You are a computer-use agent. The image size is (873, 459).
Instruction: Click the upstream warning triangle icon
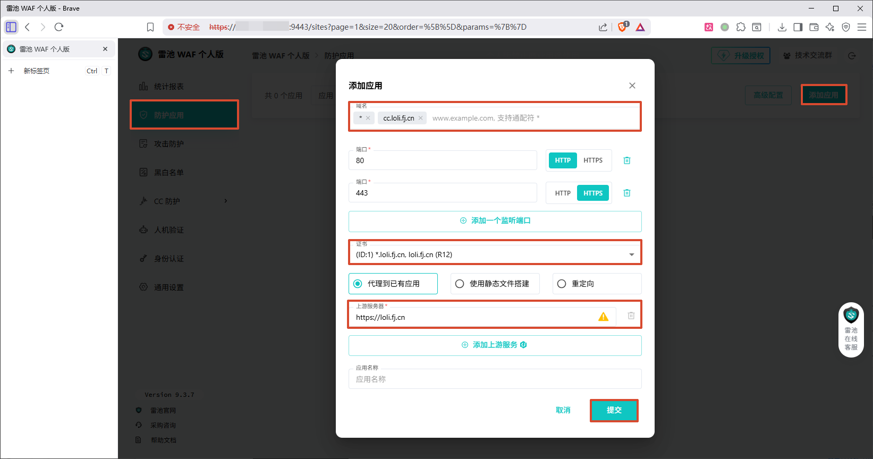pos(604,317)
